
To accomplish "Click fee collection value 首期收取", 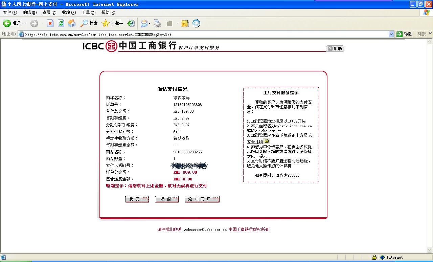I will pyautogui.click(x=181, y=138).
